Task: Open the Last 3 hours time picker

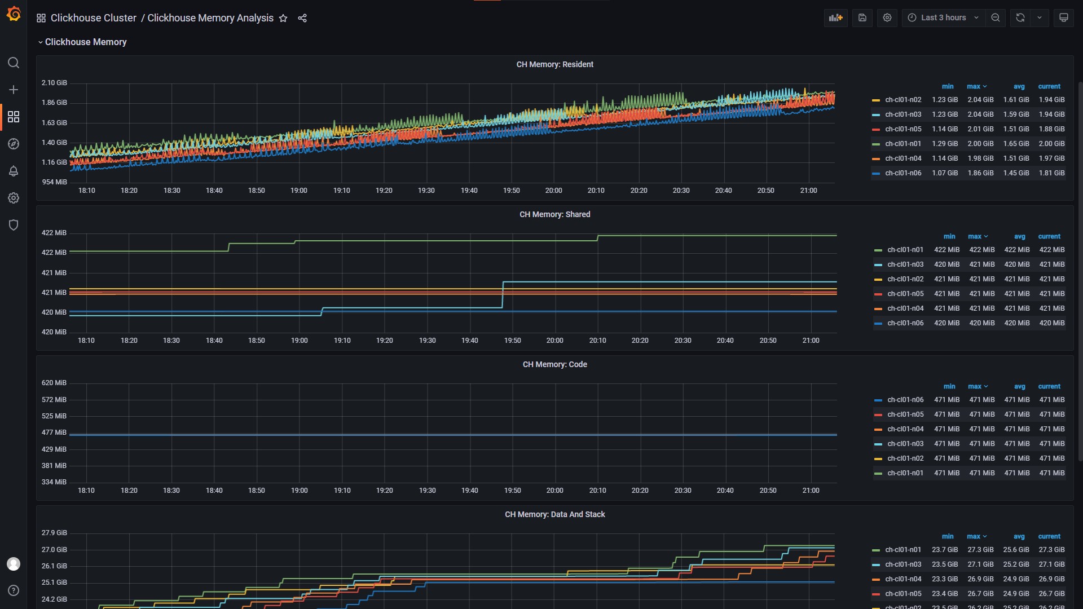Action: pyautogui.click(x=943, y=17)
